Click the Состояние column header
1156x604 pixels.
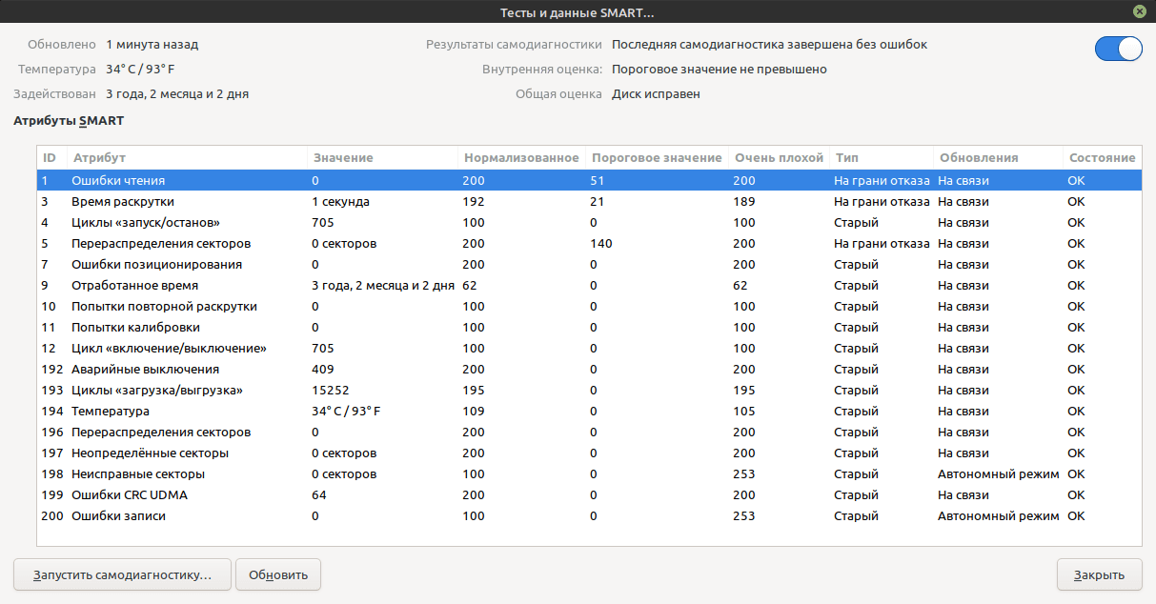1102,157
